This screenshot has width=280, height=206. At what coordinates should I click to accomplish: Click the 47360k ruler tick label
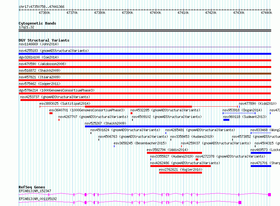[x=44, y=13]
